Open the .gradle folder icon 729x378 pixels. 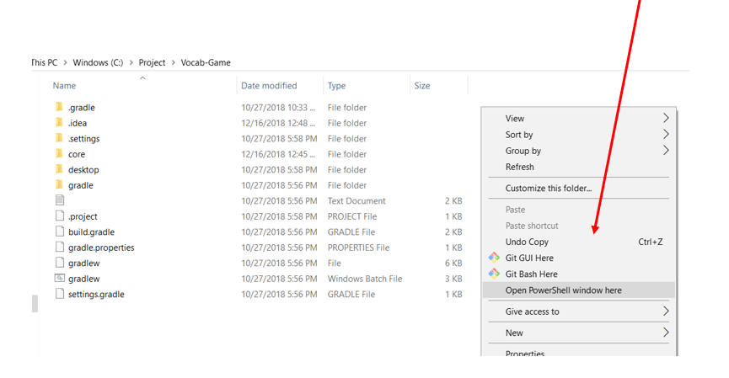click(x=59, y=107)
